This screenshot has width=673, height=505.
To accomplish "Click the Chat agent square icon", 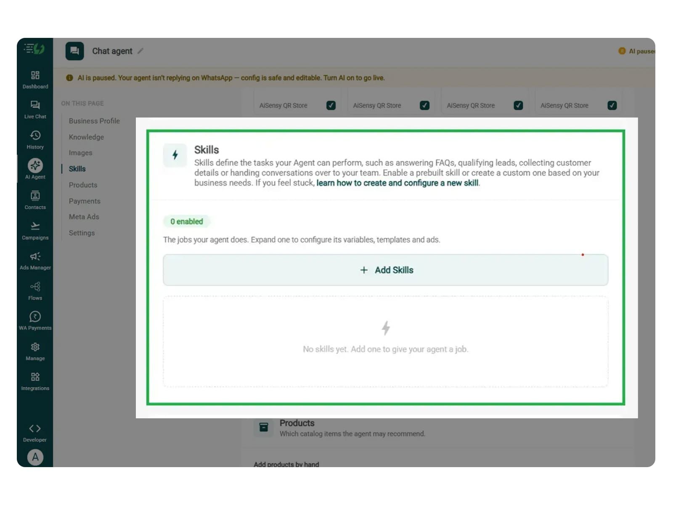I will (74, 51).
